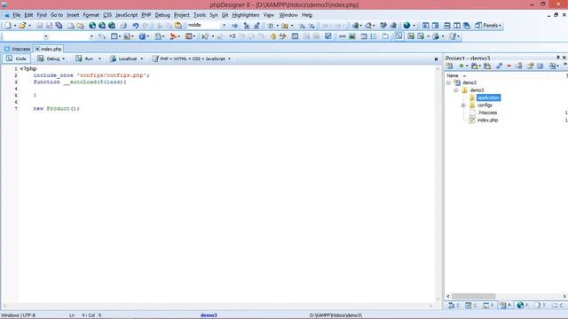Click the demo3 label in status bar
This screenshot has width=568, height=319.
click(209, 315)
